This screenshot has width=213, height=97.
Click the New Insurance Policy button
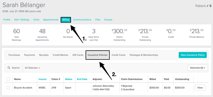click(x=193, y=55)
